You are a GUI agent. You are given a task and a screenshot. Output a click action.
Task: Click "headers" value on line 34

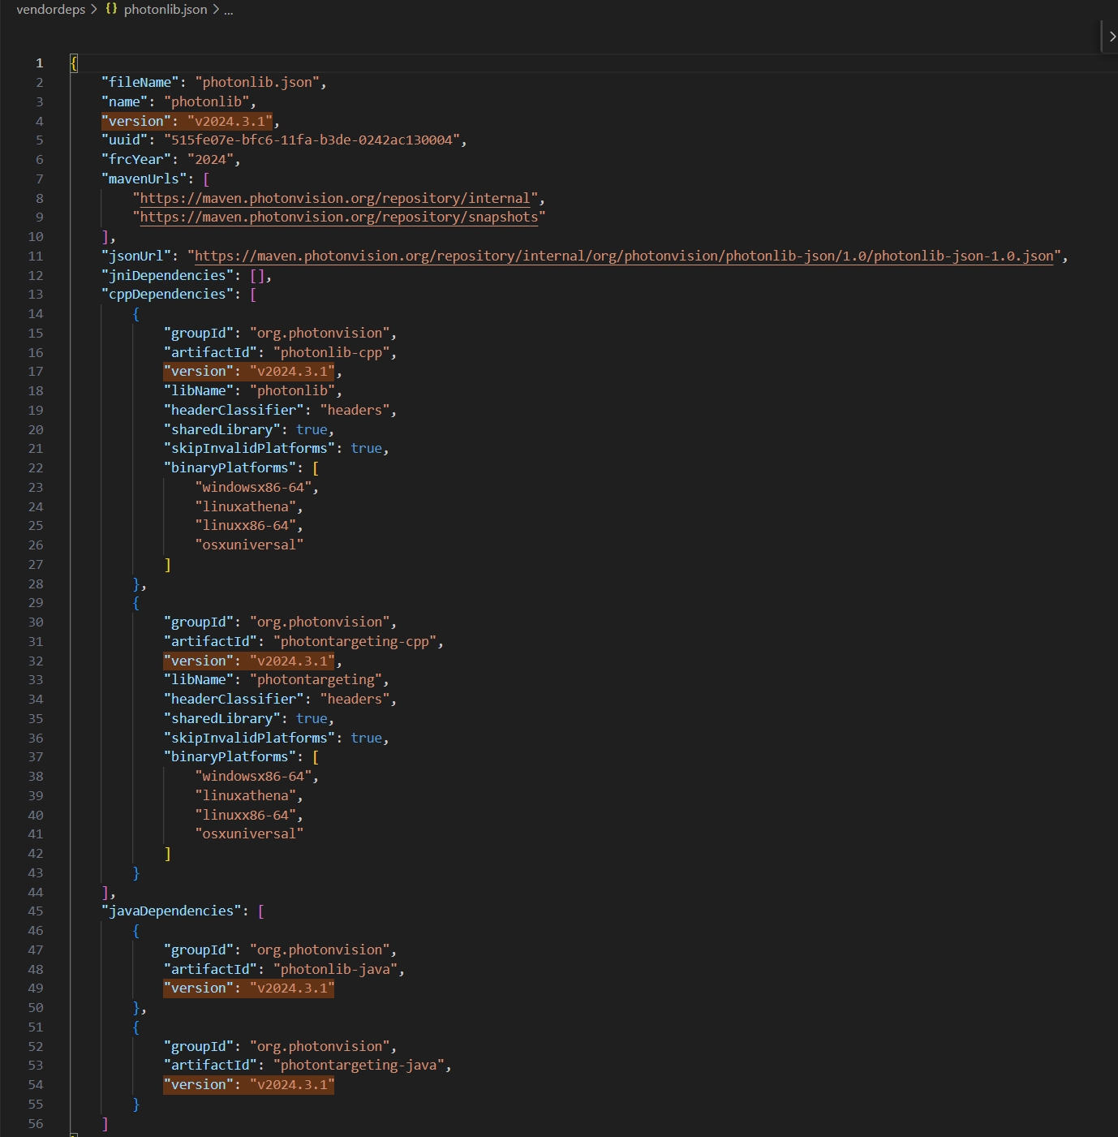pyautogui.click(x=355, y=700)
